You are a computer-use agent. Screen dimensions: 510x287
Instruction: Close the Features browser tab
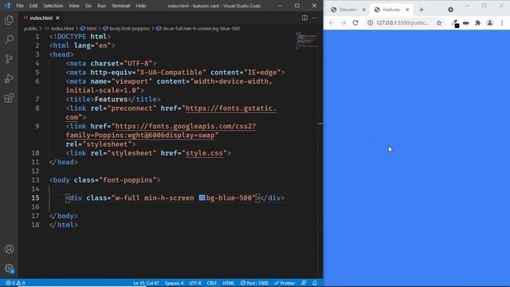pyautogui.click(x=407, y=10)
